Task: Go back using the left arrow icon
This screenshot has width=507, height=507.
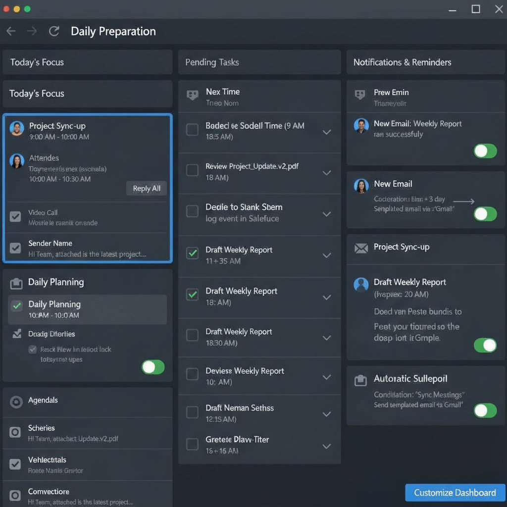Action: (x=11, y=31)
